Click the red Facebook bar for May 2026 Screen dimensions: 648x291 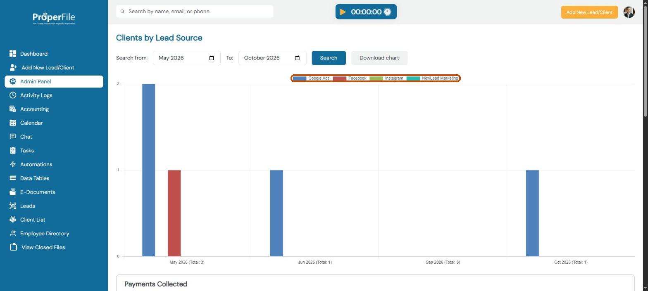click(174, 213)
